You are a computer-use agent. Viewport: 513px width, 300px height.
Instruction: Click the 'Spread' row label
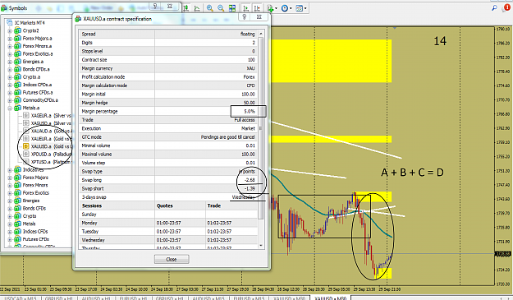89,34
